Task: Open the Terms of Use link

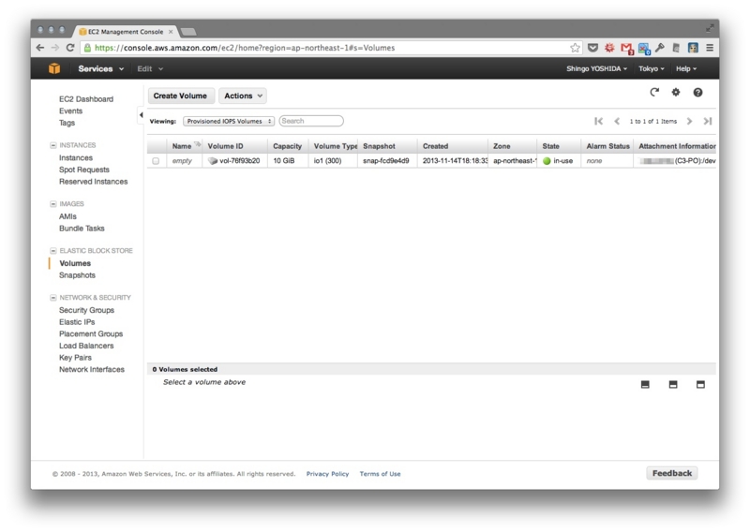Action: click(381, 474)
